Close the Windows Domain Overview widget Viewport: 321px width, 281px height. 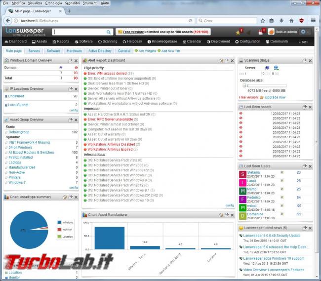coord(76,61)
